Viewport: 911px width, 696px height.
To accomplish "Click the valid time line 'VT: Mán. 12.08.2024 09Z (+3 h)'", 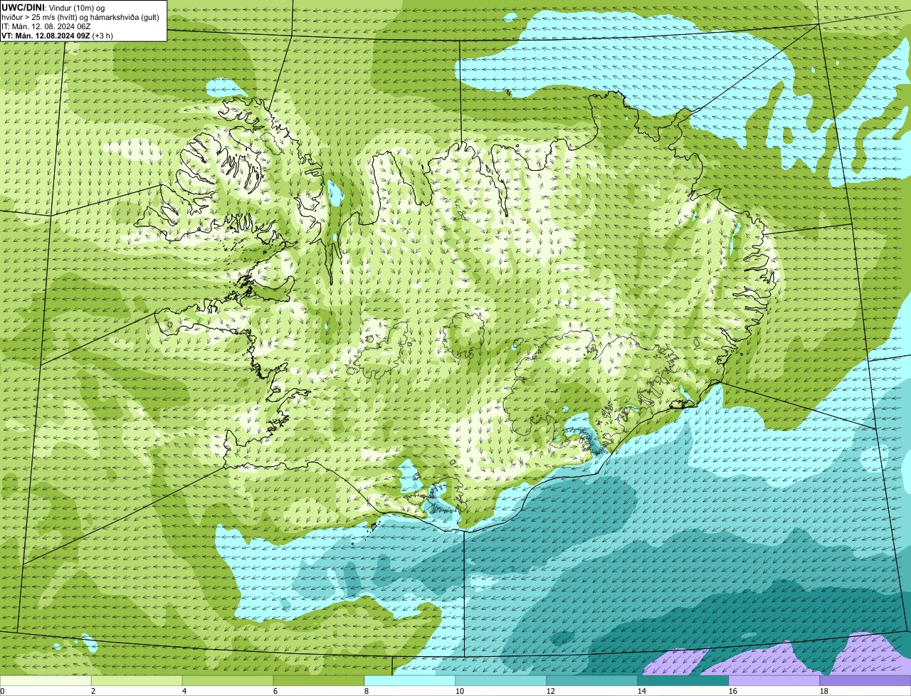I will pos(58,36).
